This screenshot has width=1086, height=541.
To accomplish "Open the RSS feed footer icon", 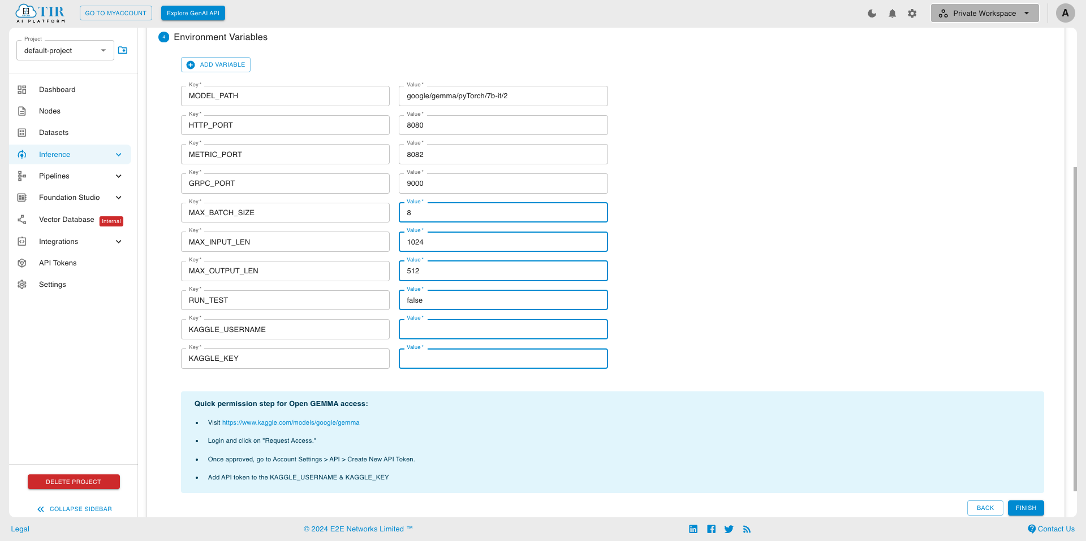I will [747, 529].
